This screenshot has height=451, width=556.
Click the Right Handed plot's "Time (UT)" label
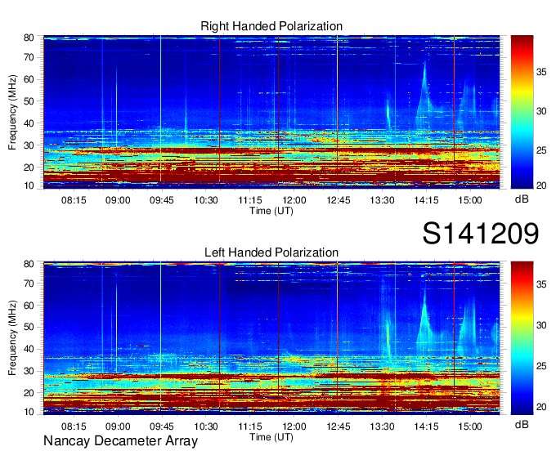[x=271, y=211]
